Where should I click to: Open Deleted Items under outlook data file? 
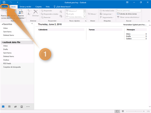(9, 56)
